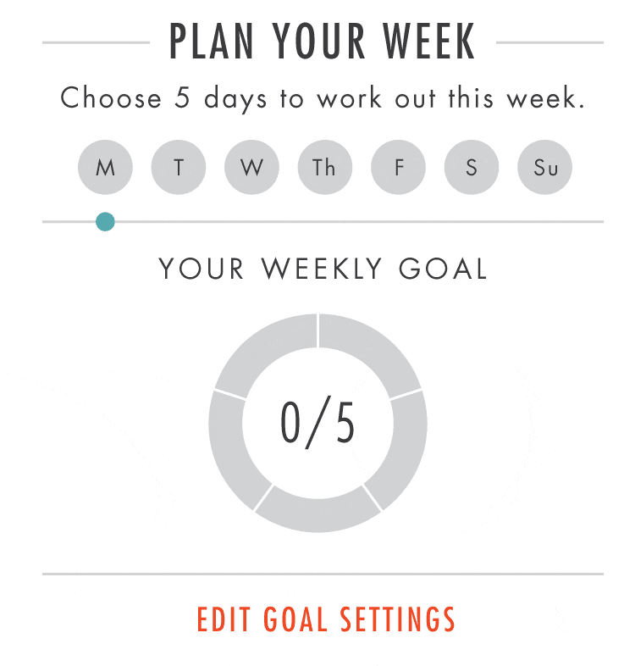Select Monday as a workout day
635x666 pixels.
pos(105,167)
